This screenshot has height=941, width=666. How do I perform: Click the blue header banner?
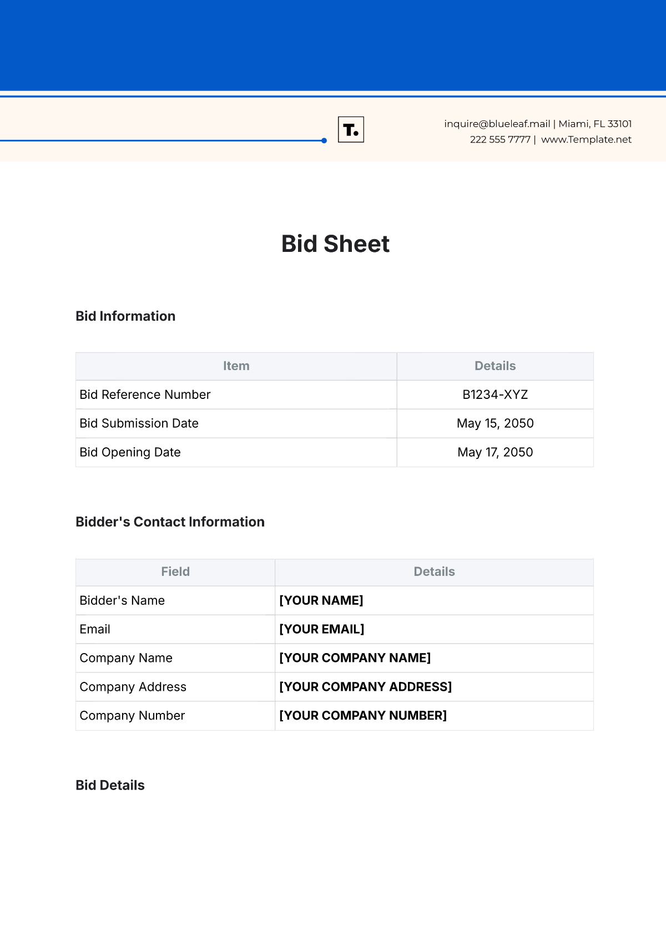[333, 44]
